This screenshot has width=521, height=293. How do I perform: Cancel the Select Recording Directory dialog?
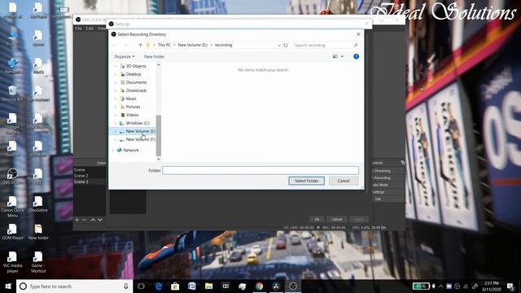344,181
